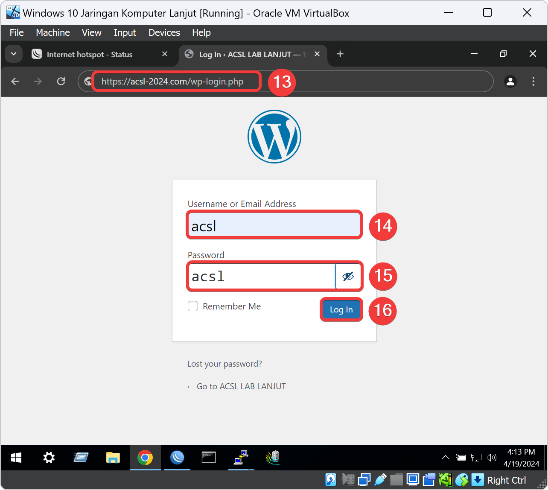Click VirtualBox recording indicator
The height and width of the screenshot is (490, 548).
tap(429, 480)
